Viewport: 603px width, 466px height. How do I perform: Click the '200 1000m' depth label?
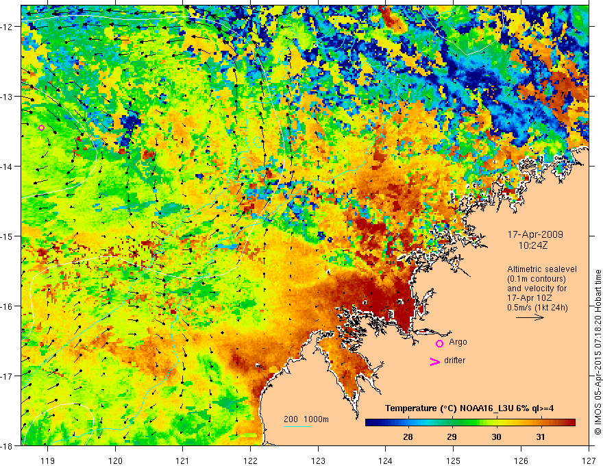tap(306, 419)
